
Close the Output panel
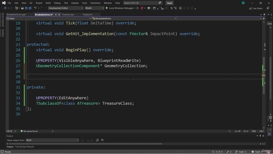pos(264,136)
